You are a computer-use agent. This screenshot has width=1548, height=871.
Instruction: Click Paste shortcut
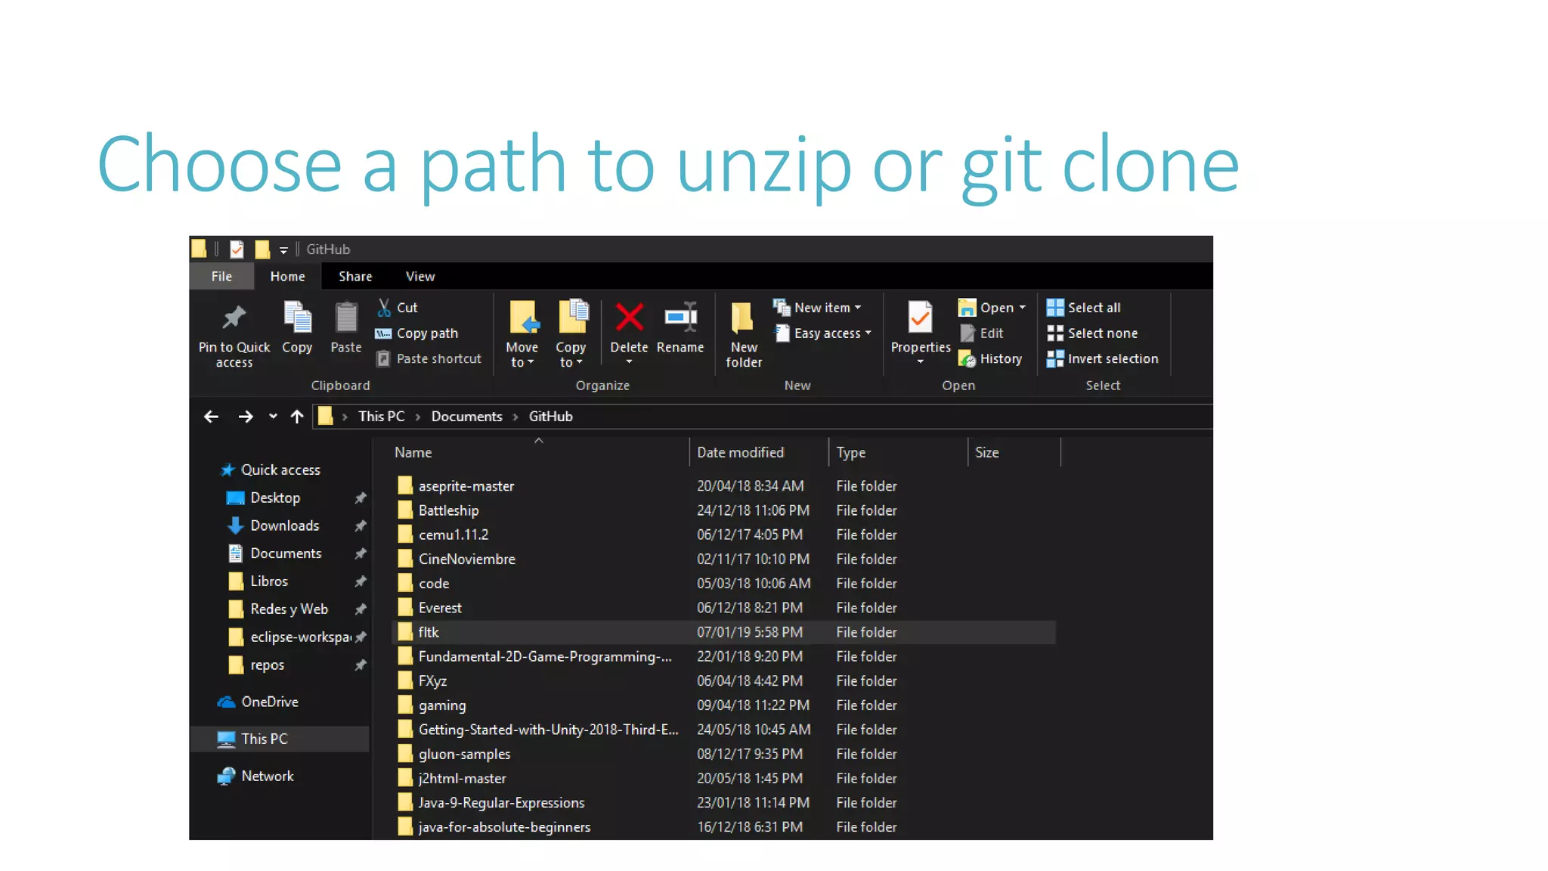point(429,358)
